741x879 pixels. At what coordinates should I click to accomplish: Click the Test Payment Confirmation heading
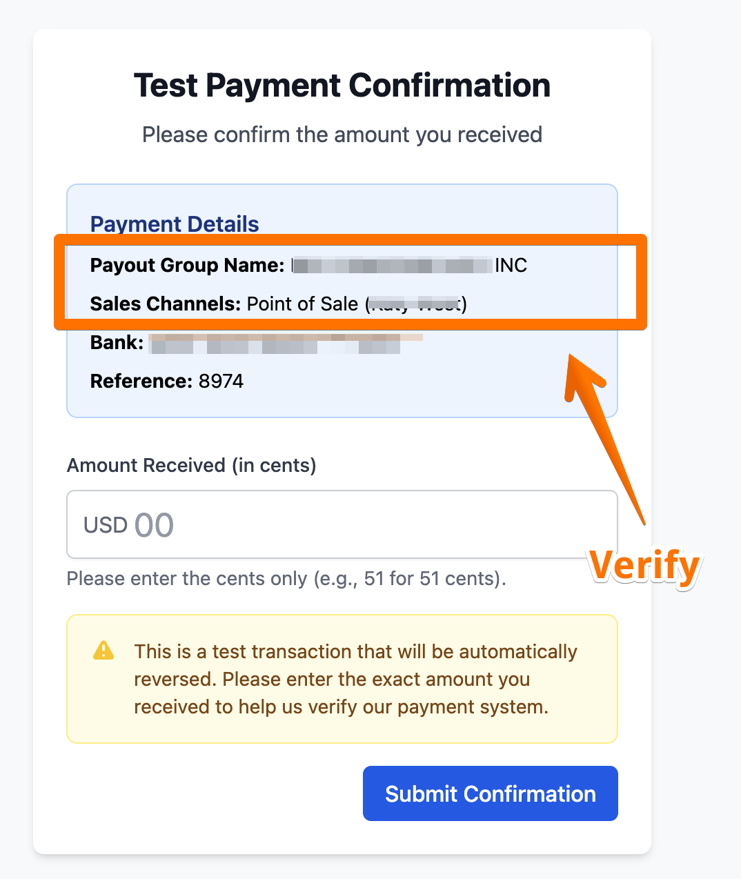342,86
